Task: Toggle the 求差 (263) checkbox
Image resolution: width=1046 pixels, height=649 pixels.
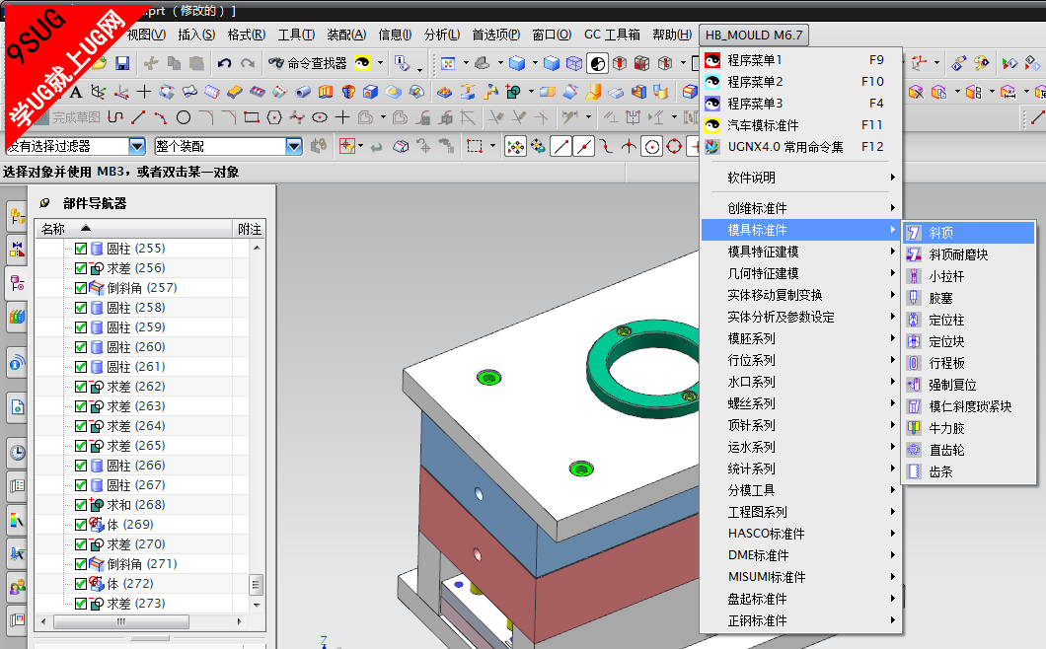Action: point(81,406)
